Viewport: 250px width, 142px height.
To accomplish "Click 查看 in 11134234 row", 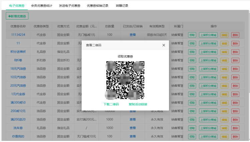I will pyautogui.click(x=133, y=35).
